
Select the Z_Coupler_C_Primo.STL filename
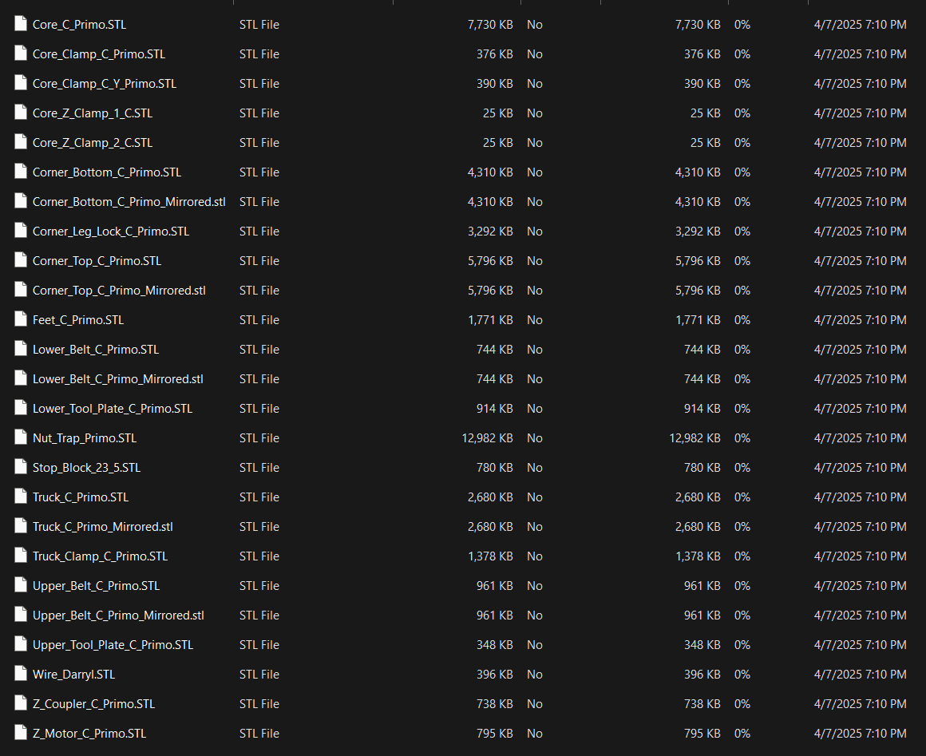[94, 704]
